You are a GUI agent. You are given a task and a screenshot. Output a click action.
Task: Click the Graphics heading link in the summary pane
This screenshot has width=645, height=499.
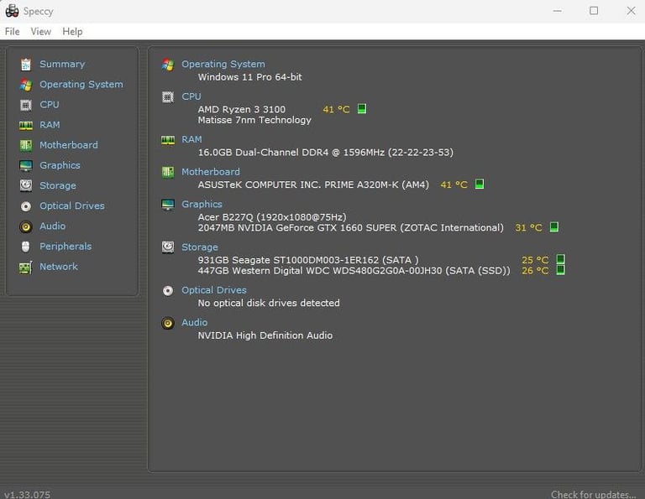[202, 204]
